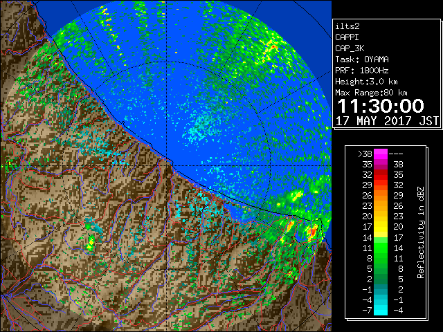Image resolution: width=443 pixels, height=332 pixels.
Task: Click the 'ilts2' text in the info box
Action: (347, 26)
